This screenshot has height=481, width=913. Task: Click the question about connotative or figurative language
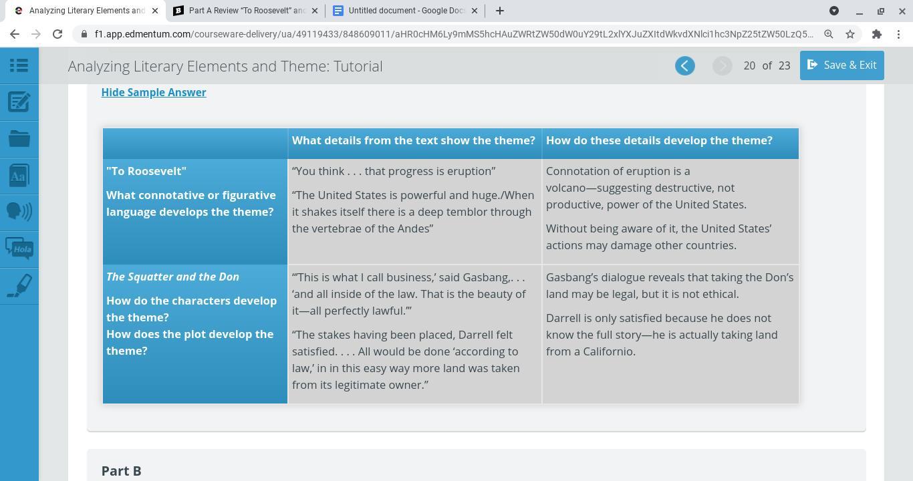190,203
